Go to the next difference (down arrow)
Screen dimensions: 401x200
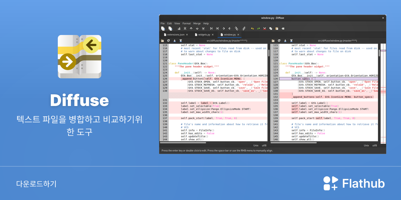point(197,29)
